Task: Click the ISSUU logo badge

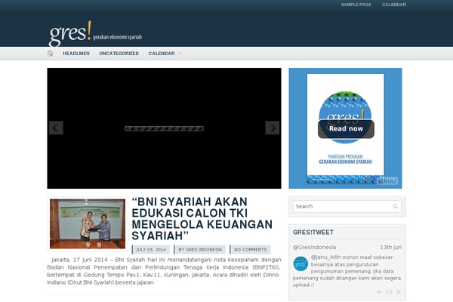Action: click(x=387, y=181)
